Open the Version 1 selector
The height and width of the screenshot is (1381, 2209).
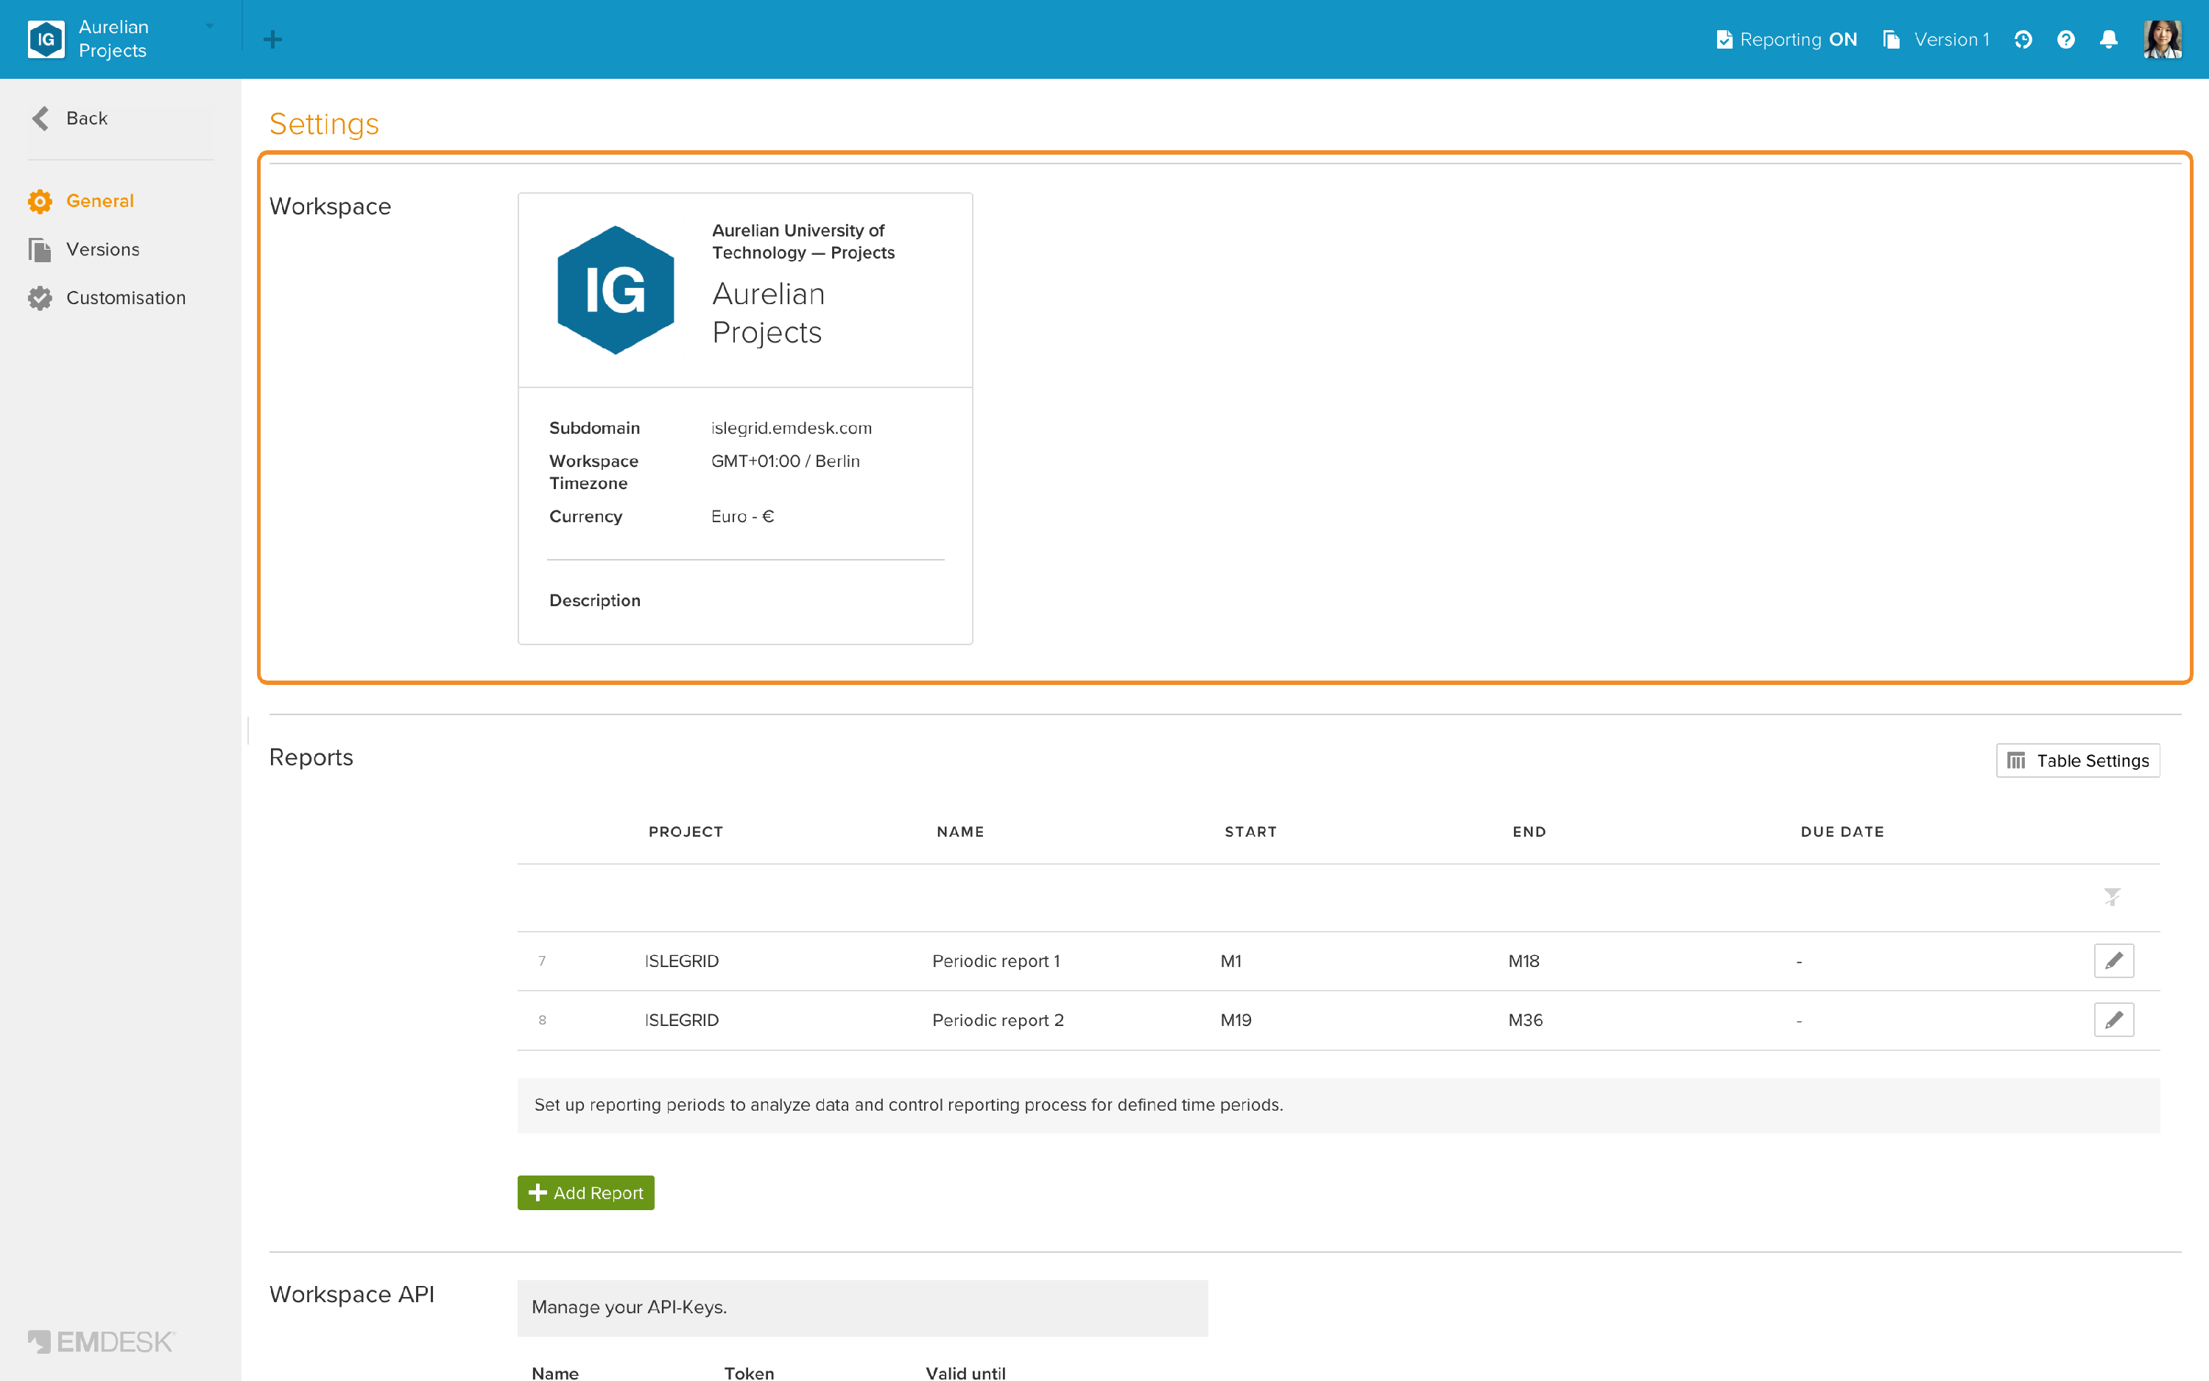(1935, 39)
